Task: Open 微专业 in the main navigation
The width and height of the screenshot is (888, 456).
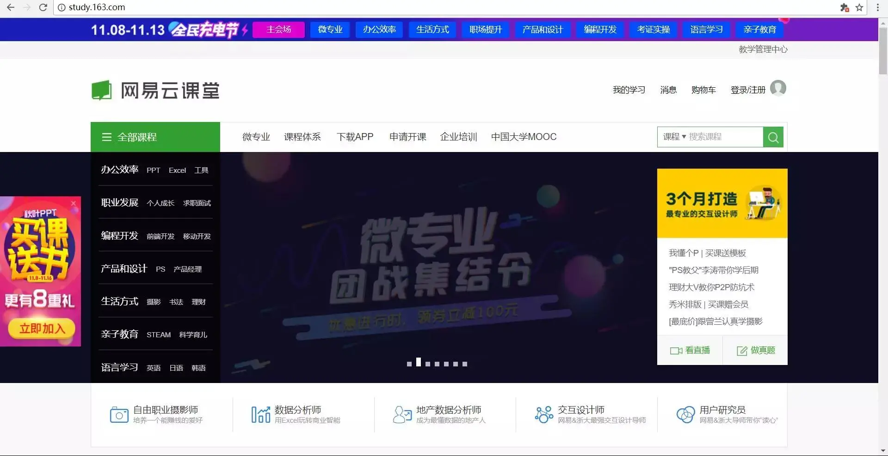Action: point(256,137)
